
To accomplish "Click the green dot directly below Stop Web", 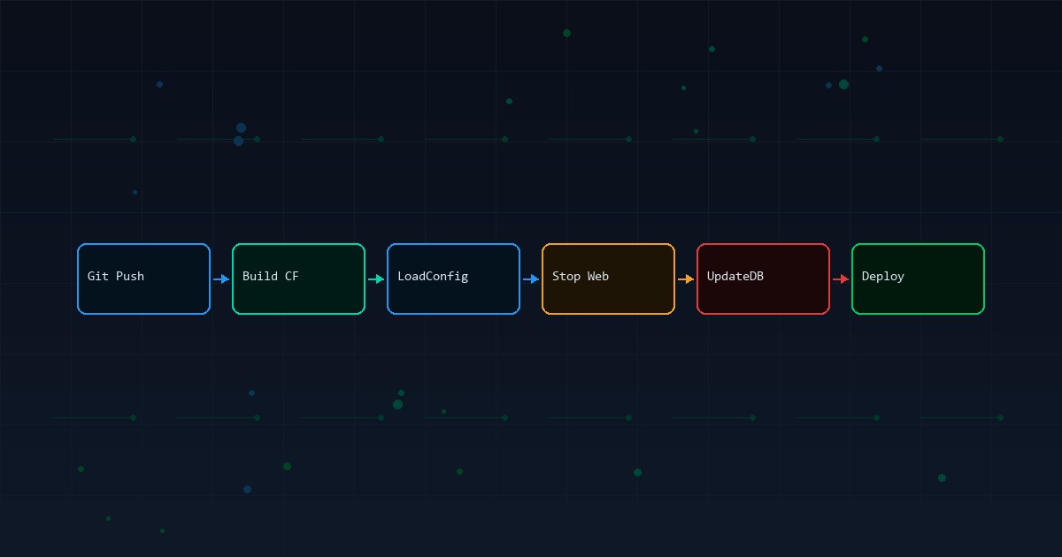I will point(637,472).
